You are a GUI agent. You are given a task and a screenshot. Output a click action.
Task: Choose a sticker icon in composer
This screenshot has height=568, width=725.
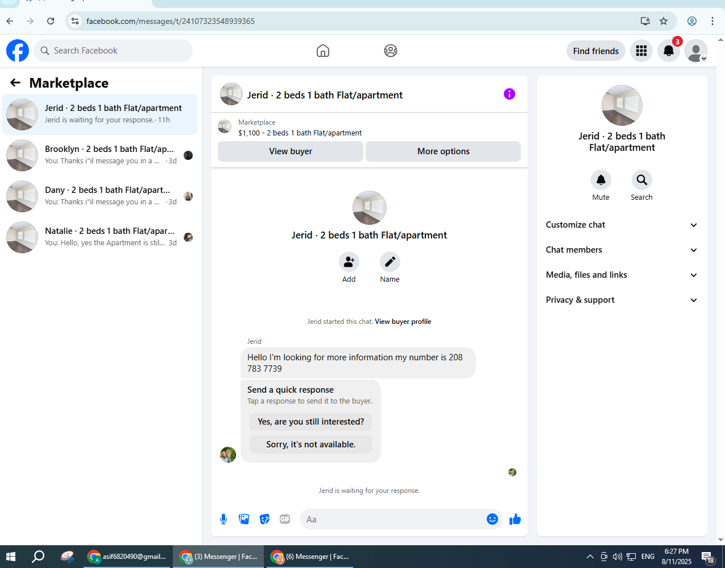pyautogui.click(x=264, y=519)
